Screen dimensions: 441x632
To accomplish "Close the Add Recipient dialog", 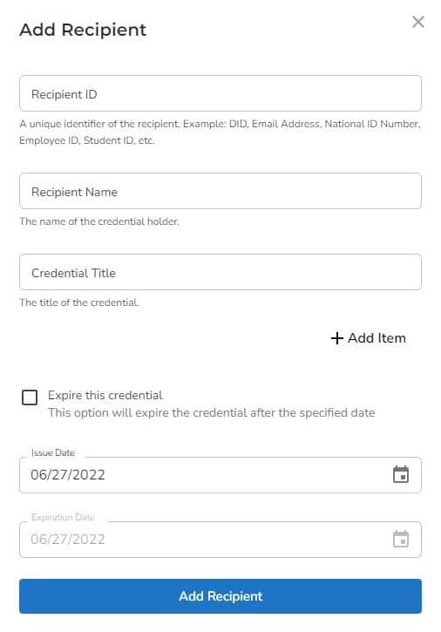I will [418, 22].
